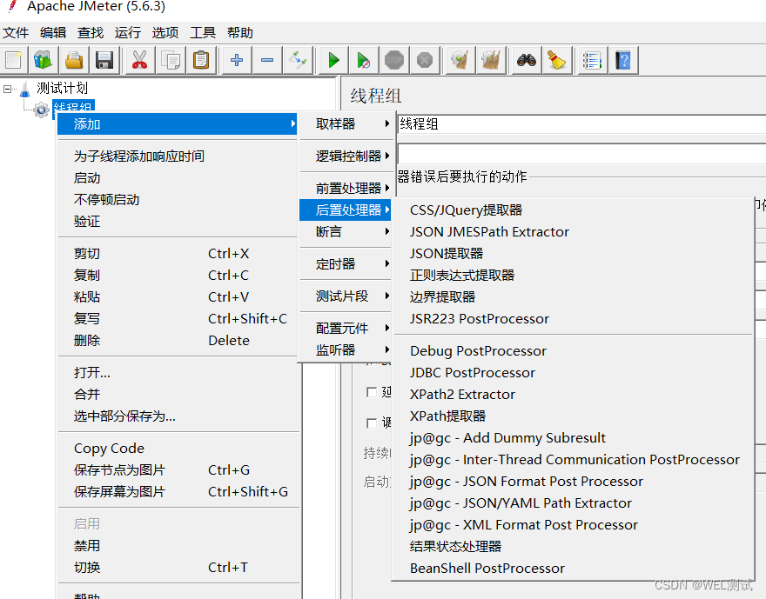The width and height of the screenshot is (766, 599).
Task: Click the Save floppy disk icon
Action: pos(104,60)
